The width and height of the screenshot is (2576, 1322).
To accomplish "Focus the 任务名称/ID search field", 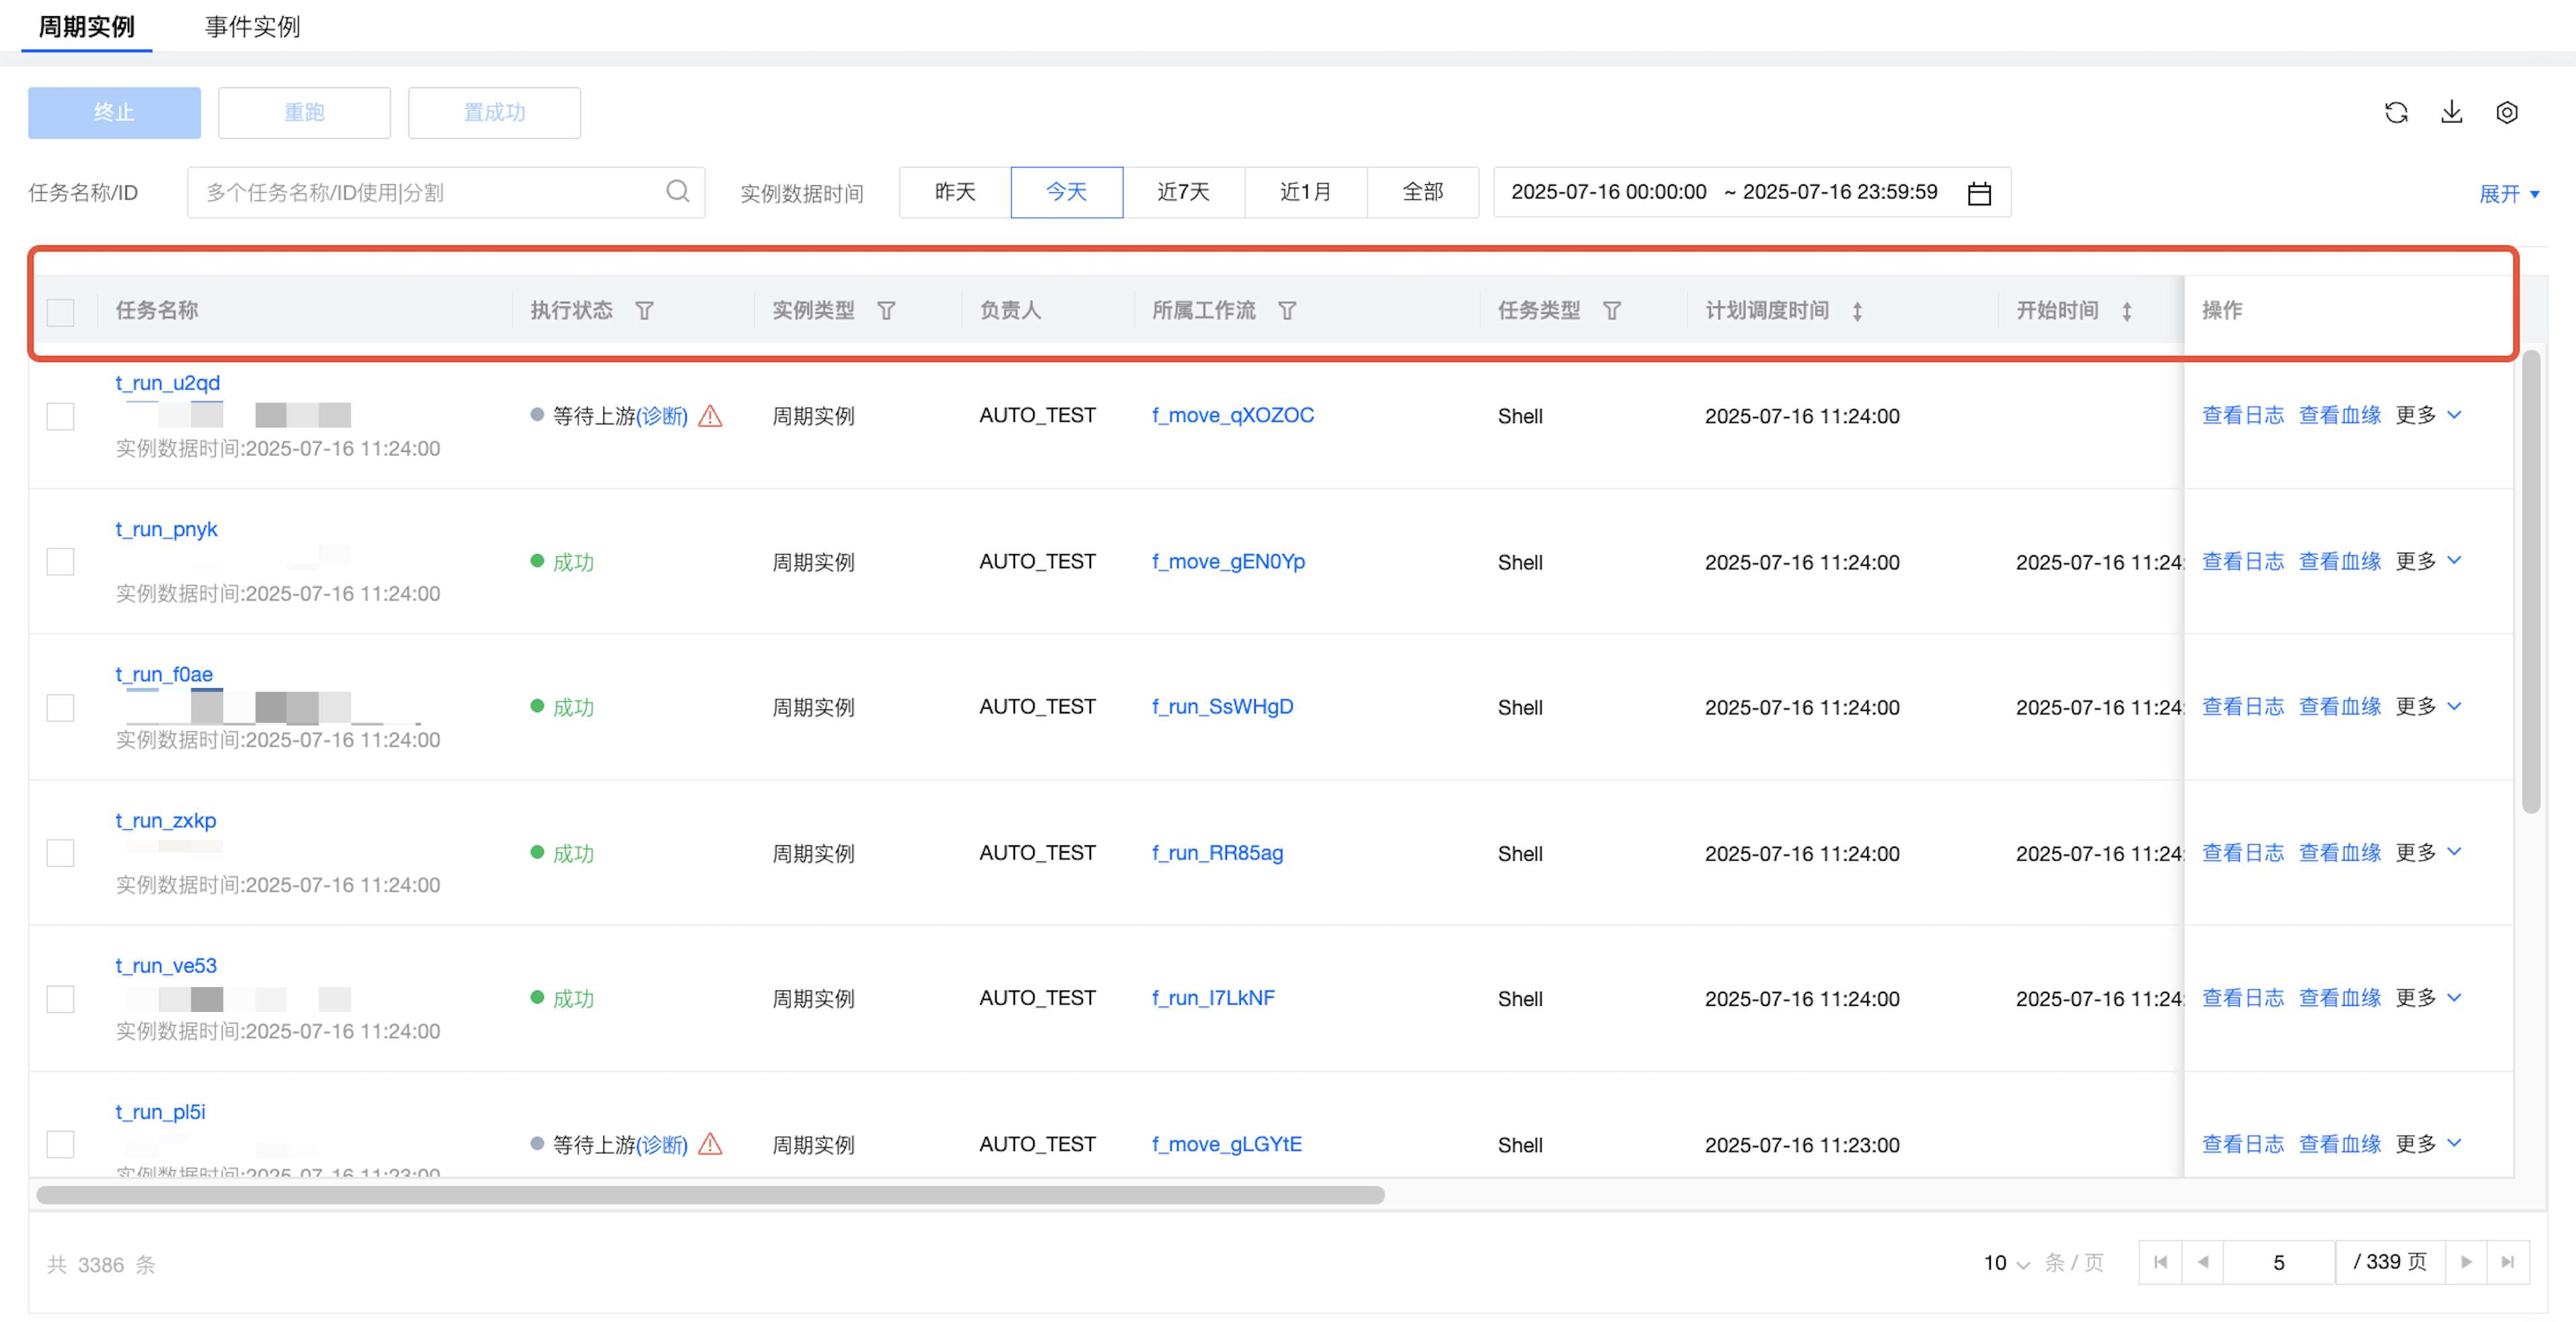I will click(445, 192).
